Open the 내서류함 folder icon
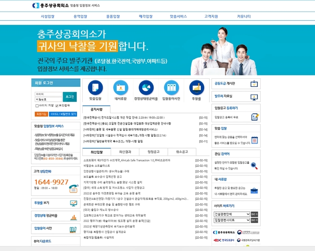This screenshot has width=315, height=251. [x=121, y=87]
